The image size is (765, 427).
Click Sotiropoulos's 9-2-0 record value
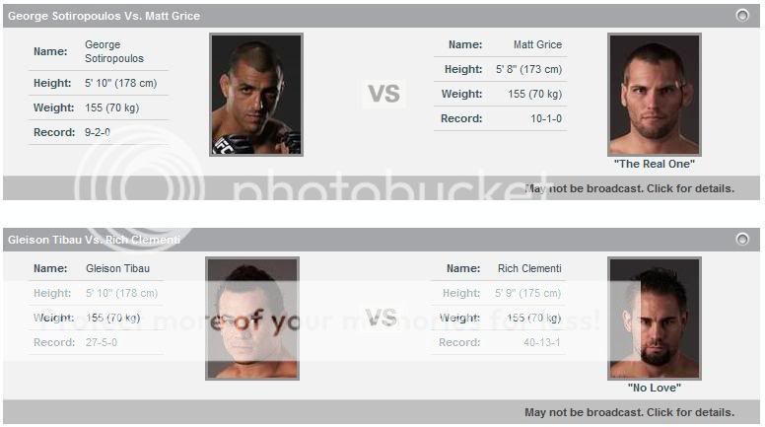[97, 132]
